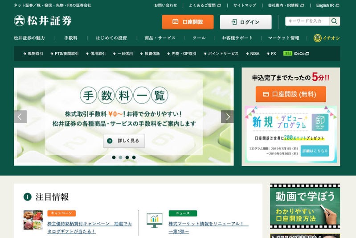The width and height of the screenshot is (356, 238).
Task: Select the third carousel dot
Action: tap(127, 158)
